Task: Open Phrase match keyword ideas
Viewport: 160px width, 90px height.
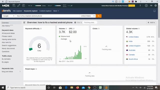Action: point(7,36)
